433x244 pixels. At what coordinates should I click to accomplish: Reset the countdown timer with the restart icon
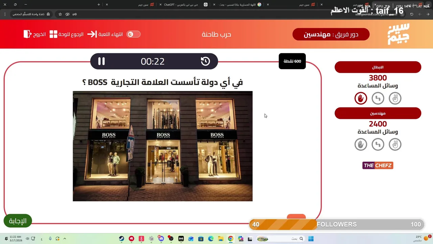coord(205,61)
